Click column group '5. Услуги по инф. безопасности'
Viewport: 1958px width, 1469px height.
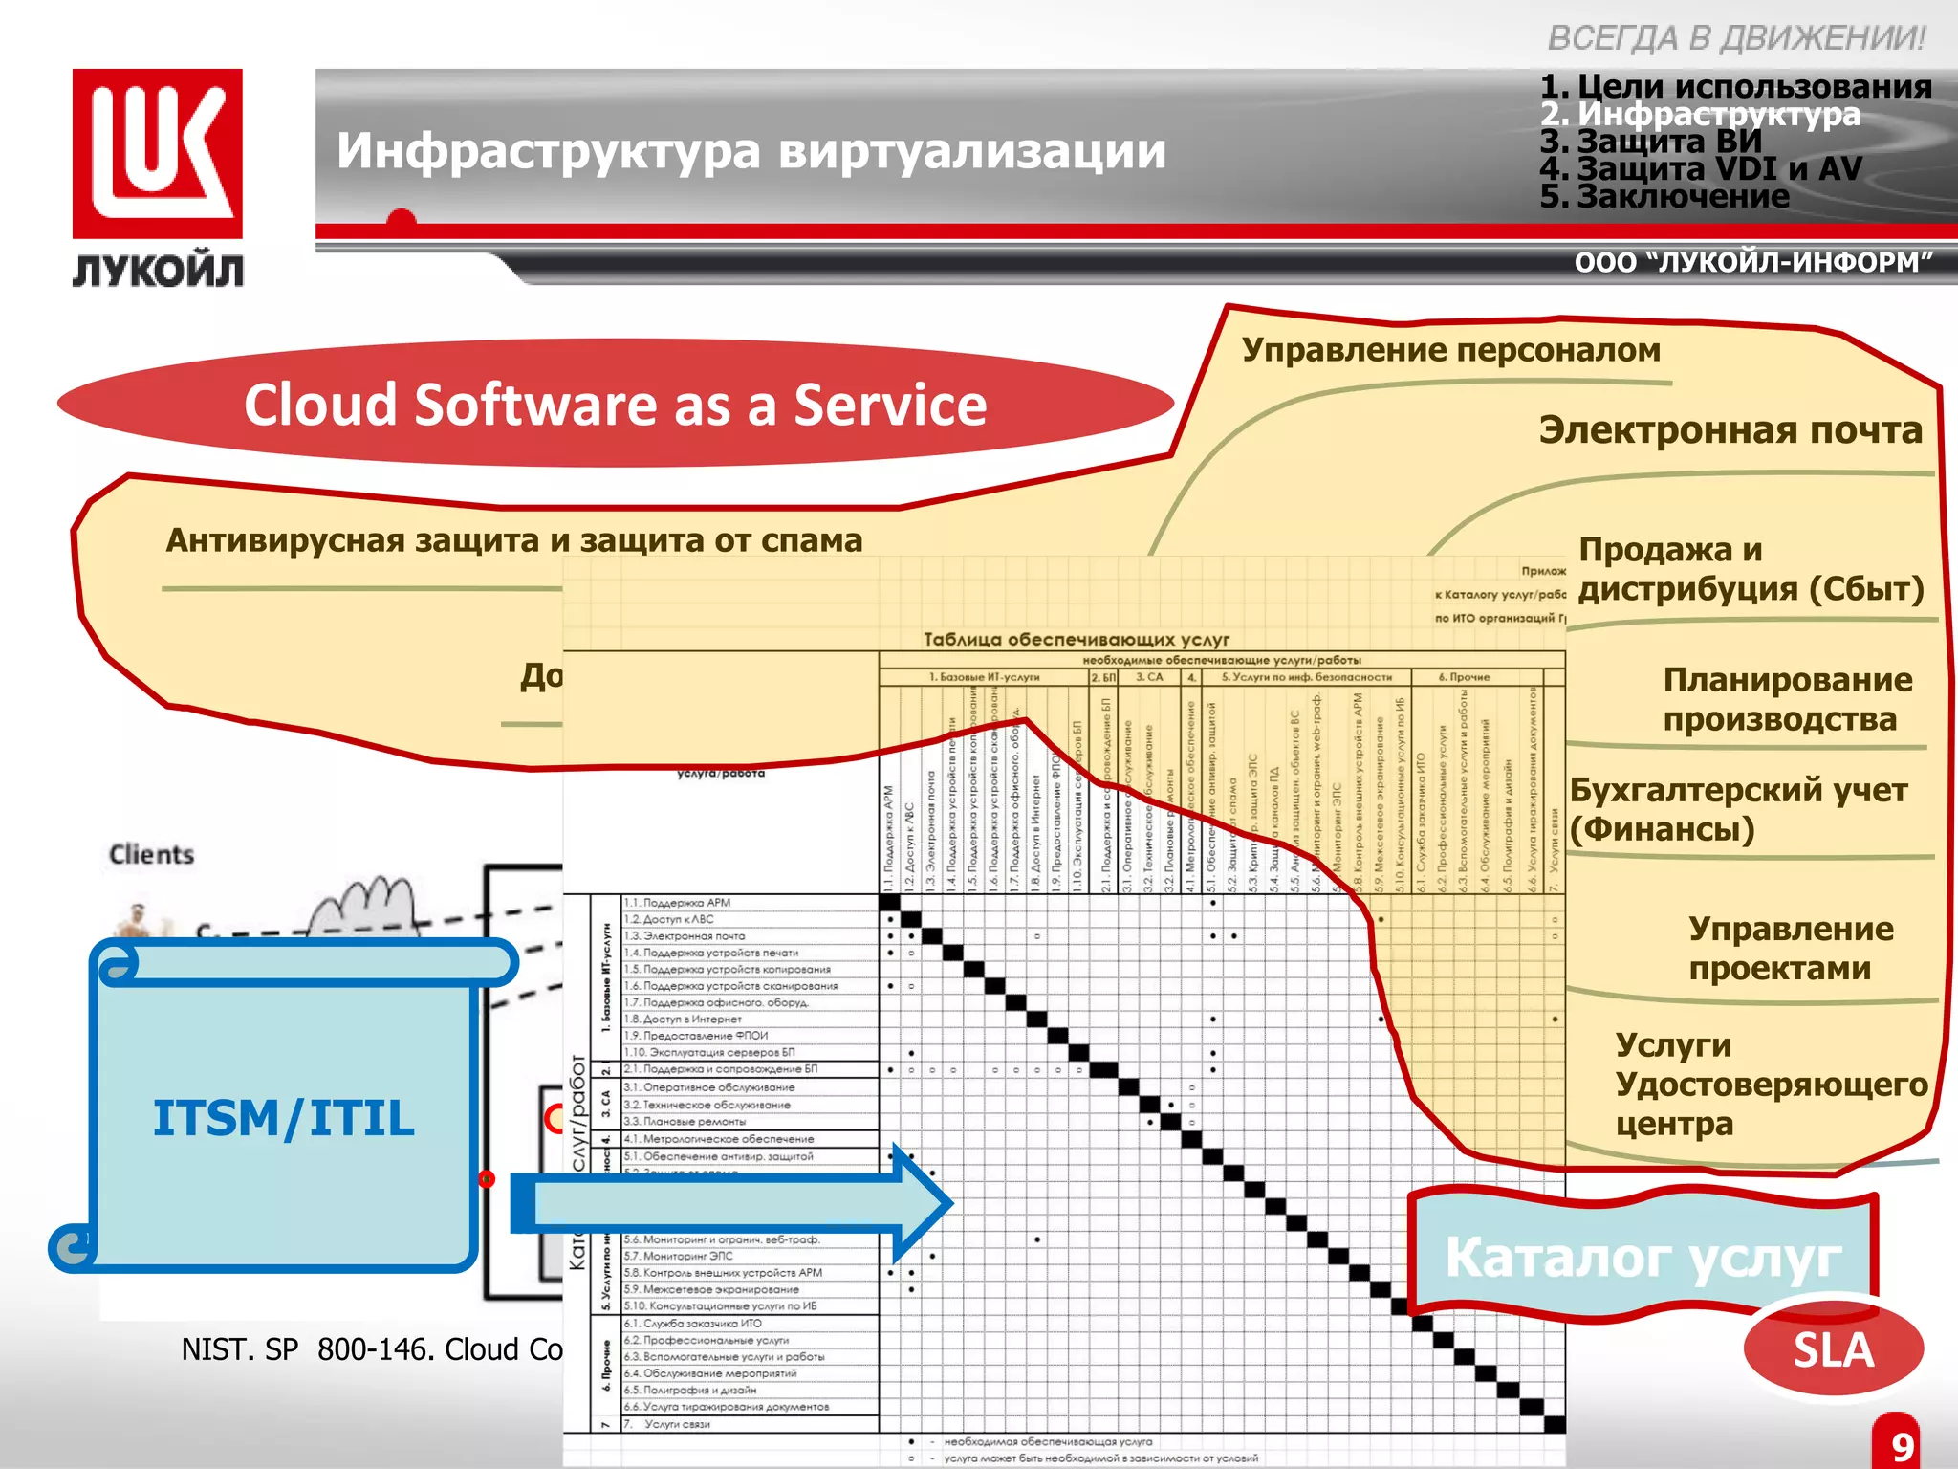coord(1307,677)
